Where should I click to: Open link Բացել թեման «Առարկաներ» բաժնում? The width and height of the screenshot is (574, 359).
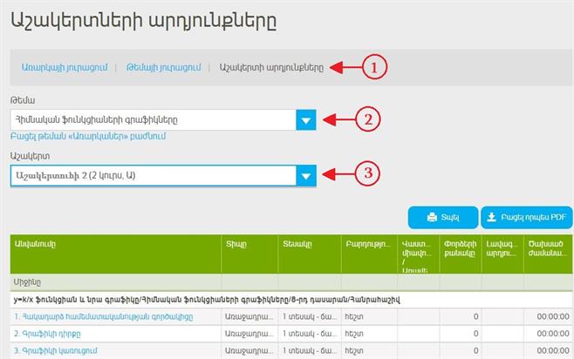point(87,137)
